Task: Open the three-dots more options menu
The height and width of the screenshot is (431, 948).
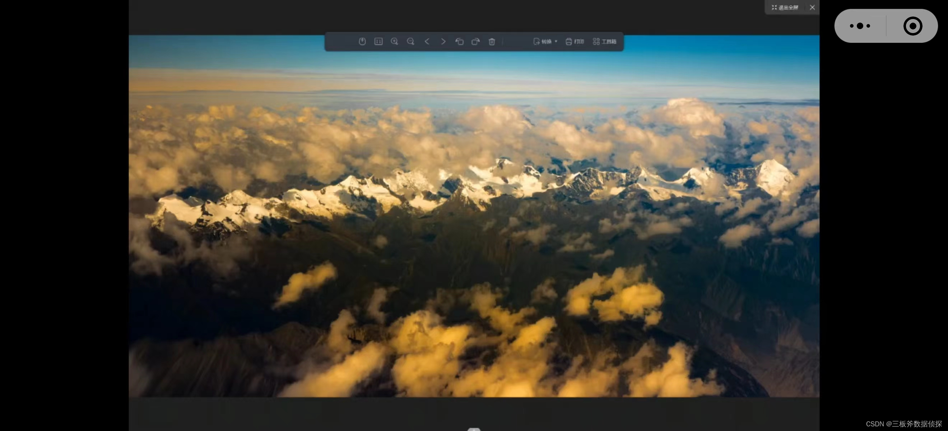Action: click(860, 26)
